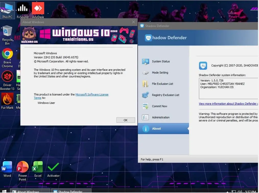Open Driver Booster 13 shortcut

[x=7, y=80]
